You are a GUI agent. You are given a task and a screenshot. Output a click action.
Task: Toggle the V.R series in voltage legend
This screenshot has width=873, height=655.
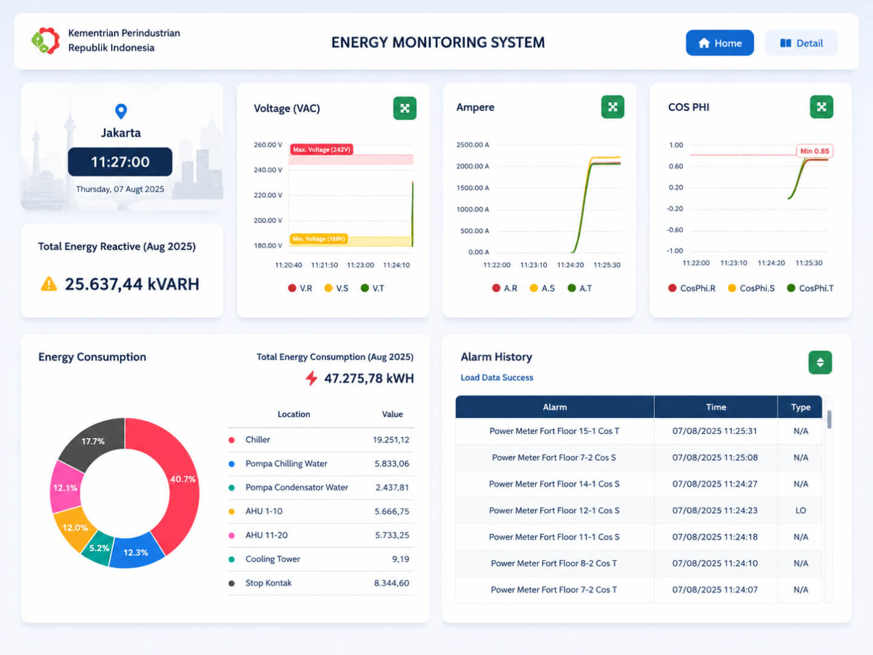coord(300,288)
